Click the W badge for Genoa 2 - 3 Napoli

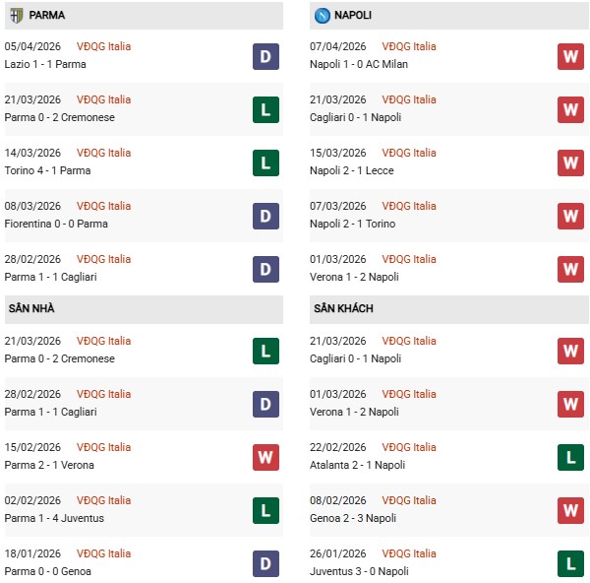pos(570,510)
